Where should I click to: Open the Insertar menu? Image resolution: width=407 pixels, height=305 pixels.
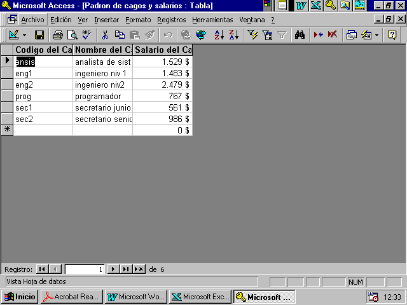(106, 20)
